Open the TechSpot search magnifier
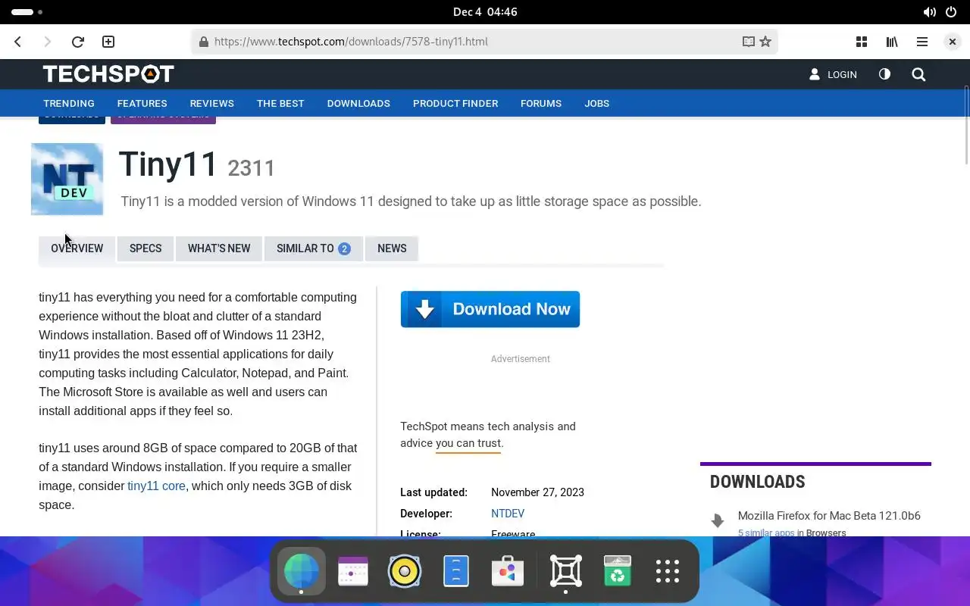The image size is (970, 606). point(918,74)
